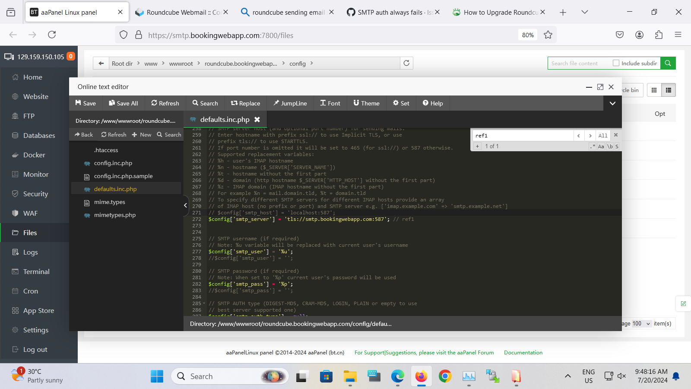Toggle case-sensitive search option Aa
This screenshot has width=691, height=389.
601,147
